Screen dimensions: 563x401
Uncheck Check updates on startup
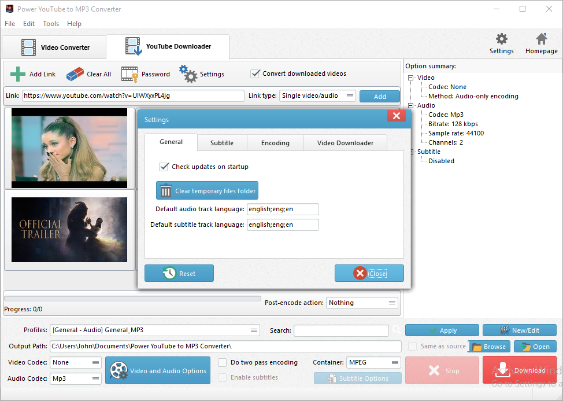(x=164, y=167)
